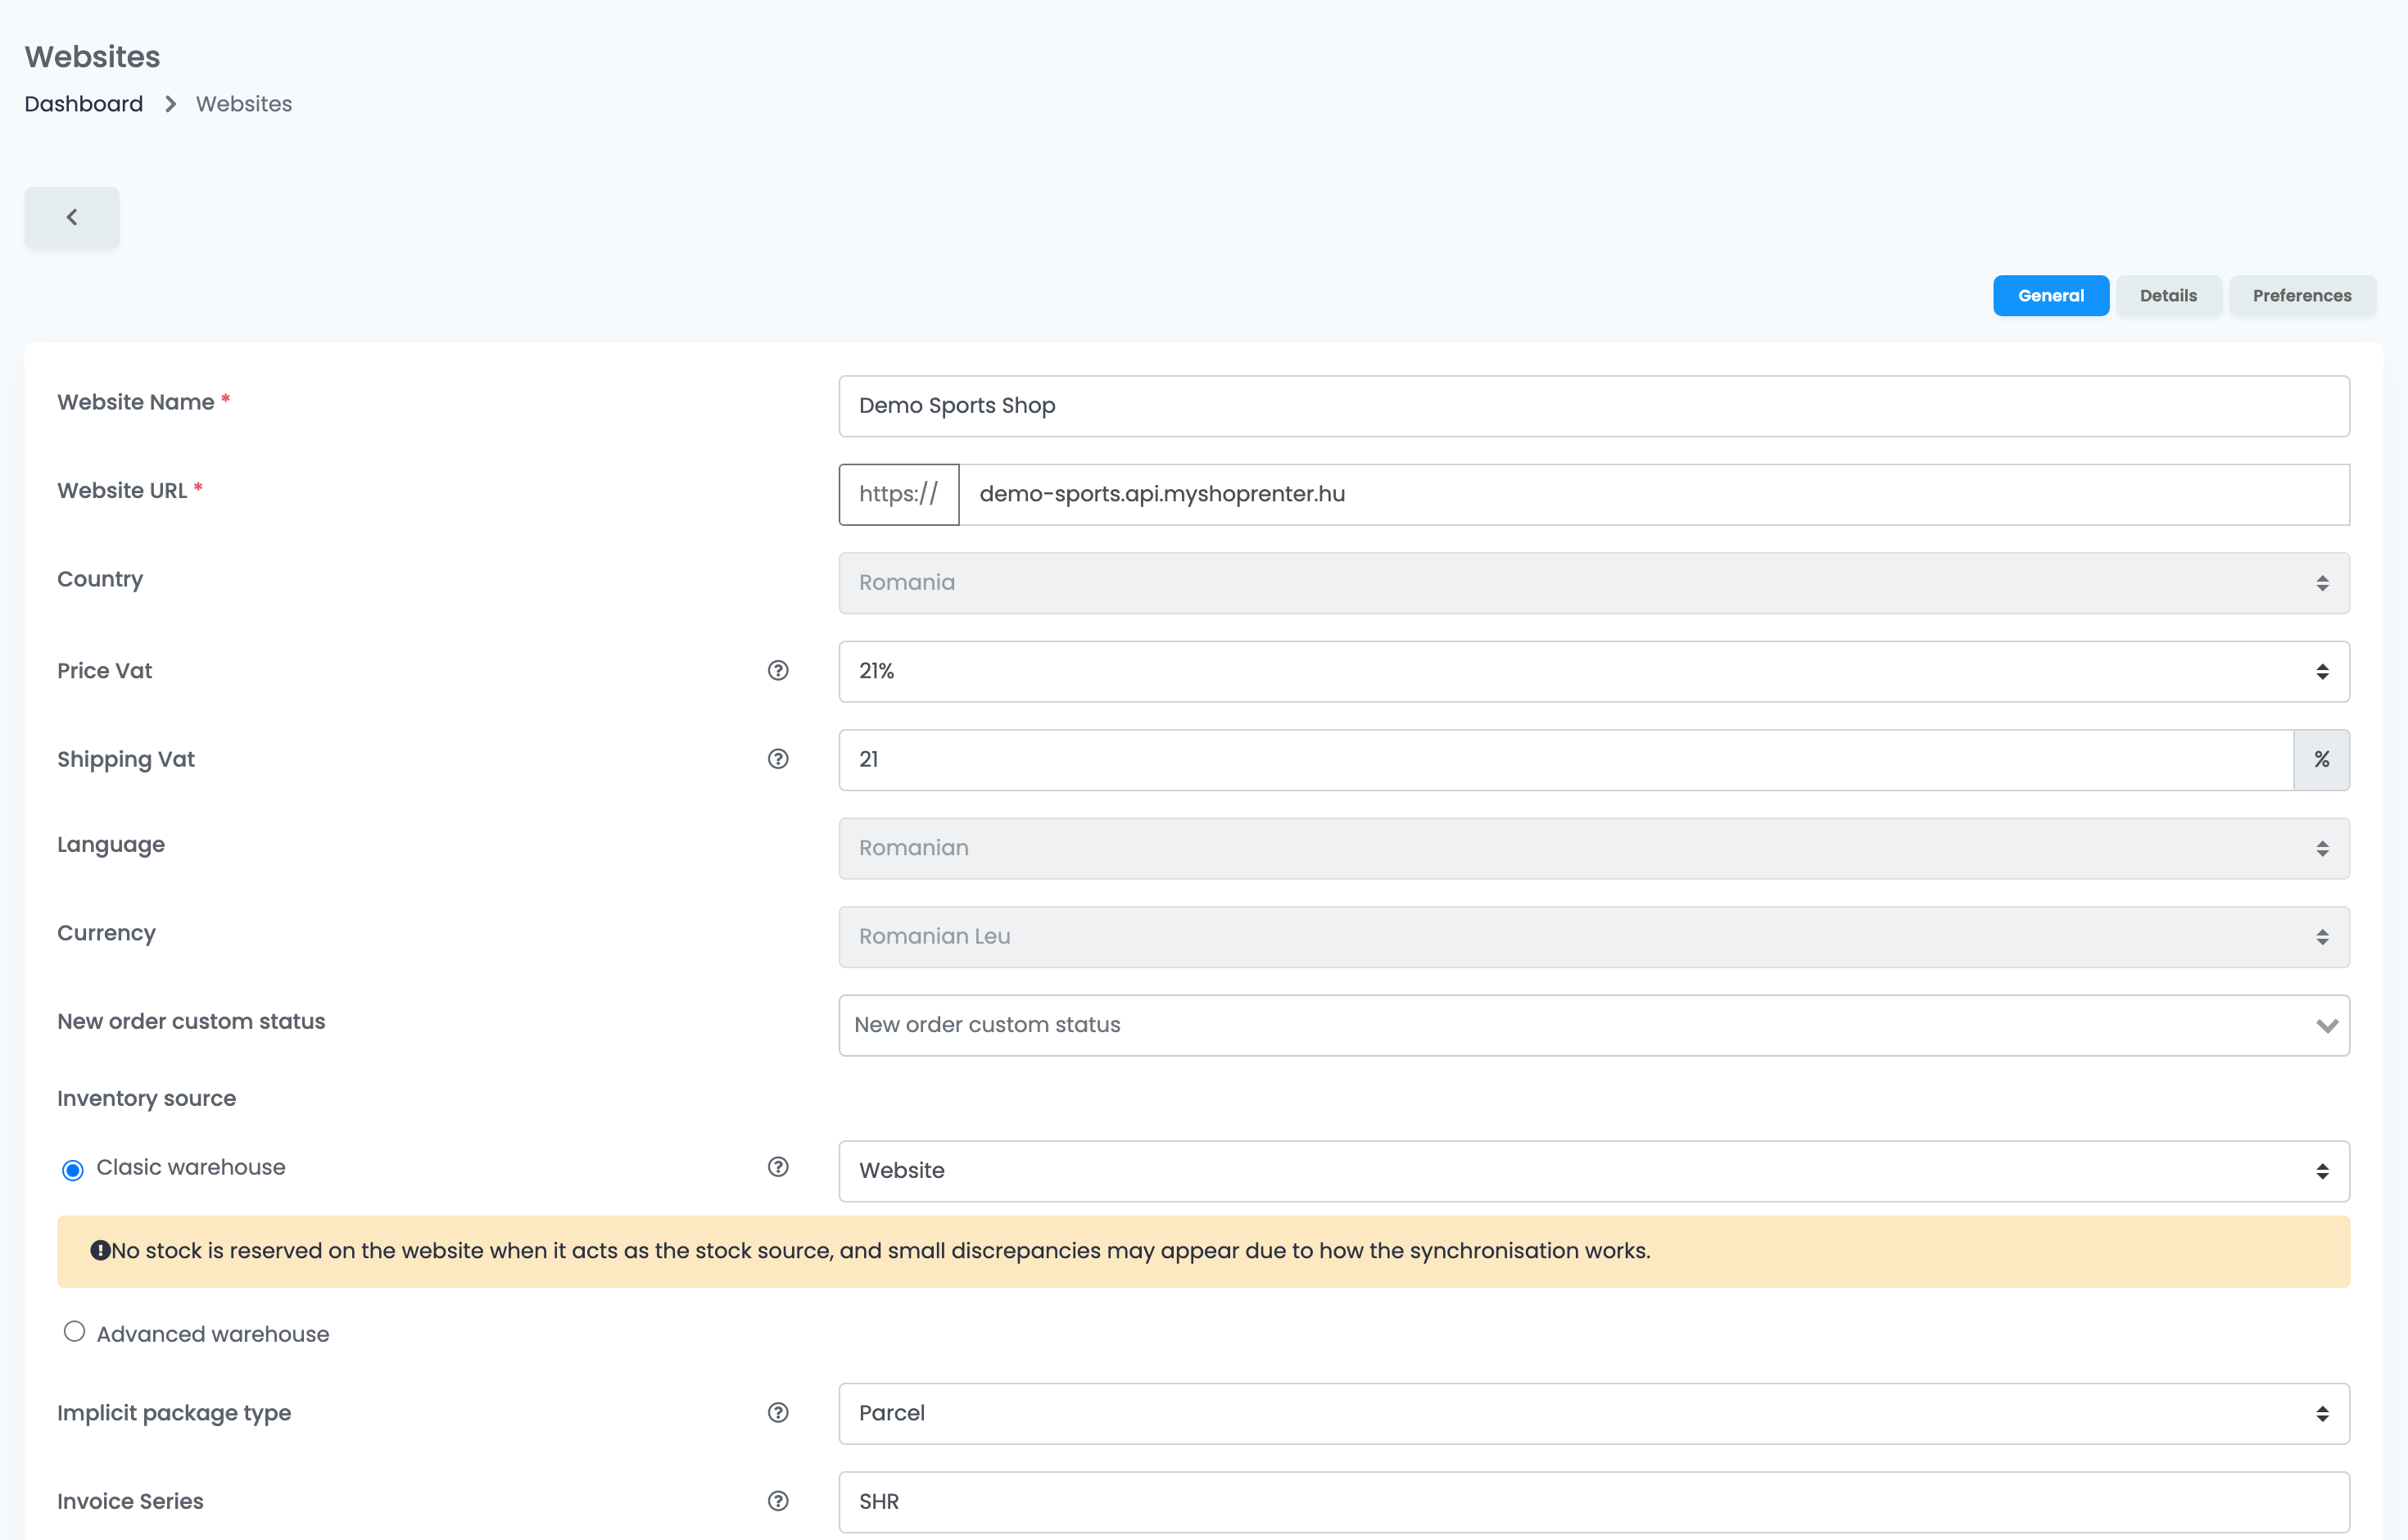
Task: Switch to the Preferences tab
Action: (x=2302, y=296)
